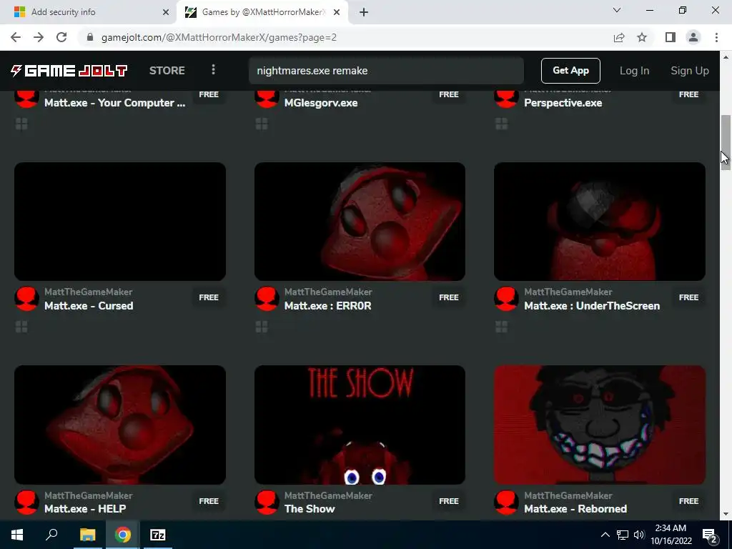Open the Matt.exe : UnderTheScreen game title
732x549 pixels.
pos(592,306)
